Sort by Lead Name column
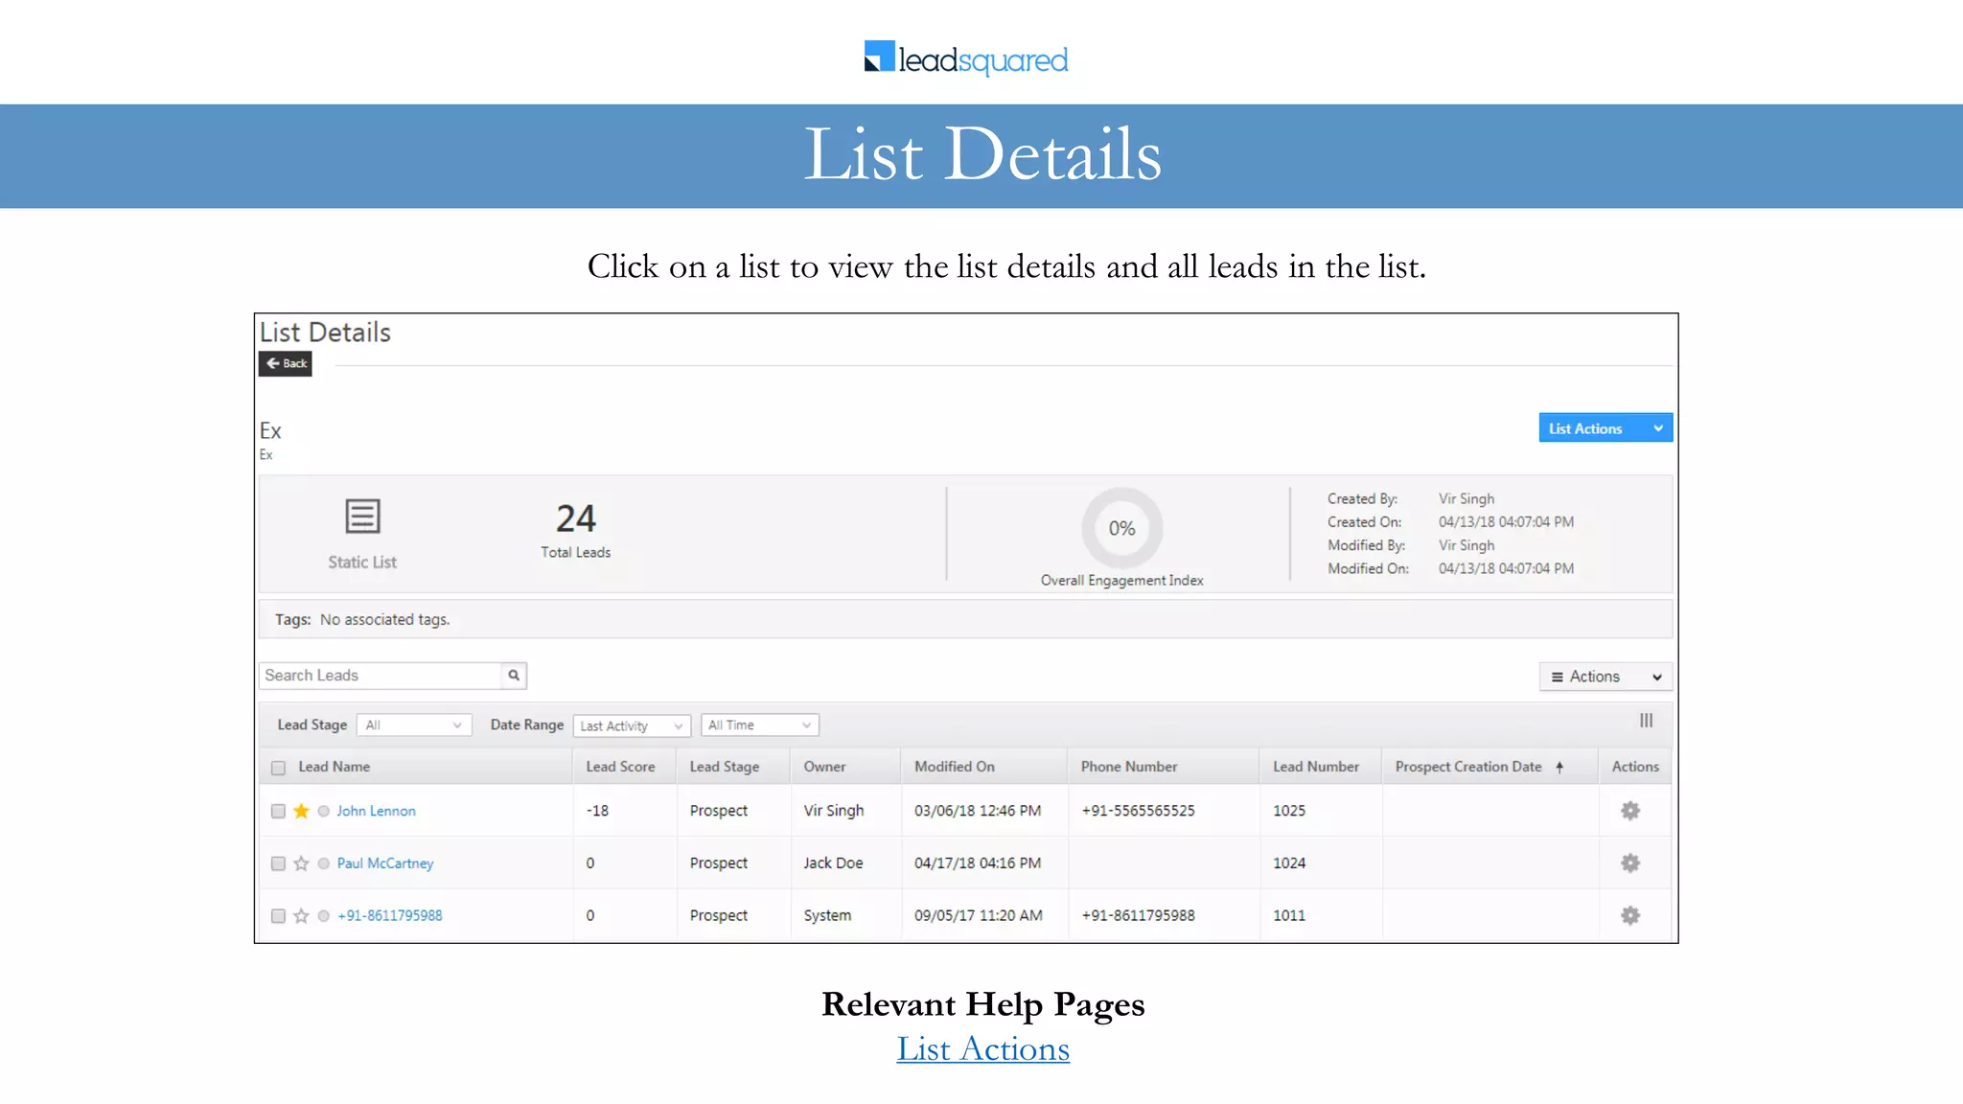Screen dimensions: 1963x1104 (x=334, y=767)
